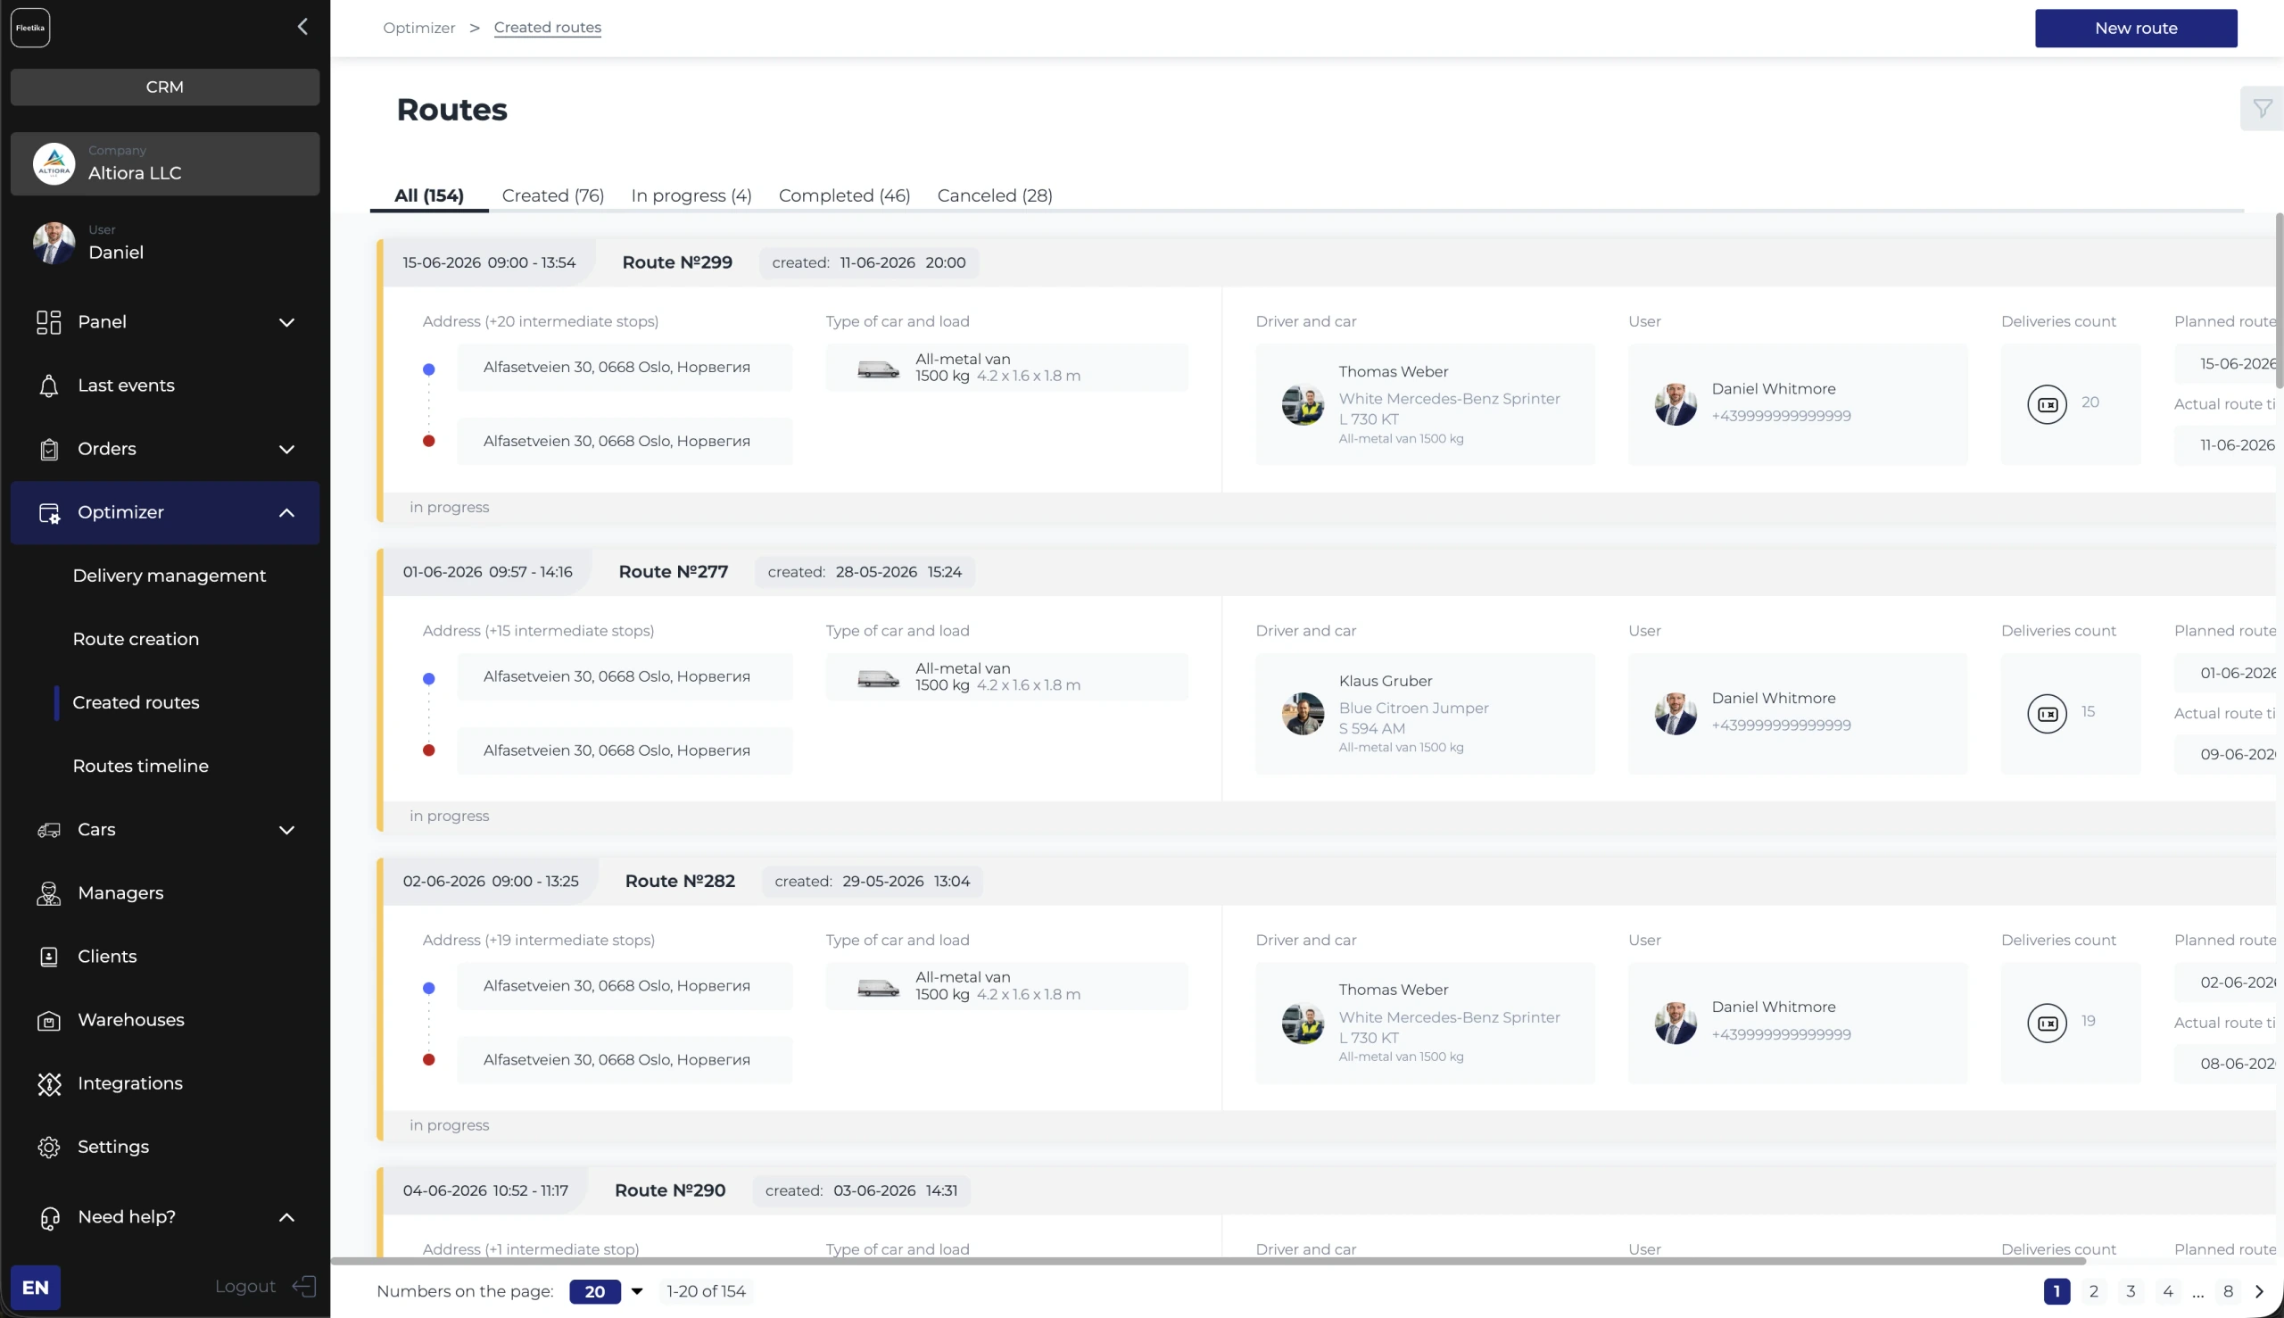Switch to the Created (76) tab
The width and height of the screenshot is (2284, 1318).
(x=553, y=195)
